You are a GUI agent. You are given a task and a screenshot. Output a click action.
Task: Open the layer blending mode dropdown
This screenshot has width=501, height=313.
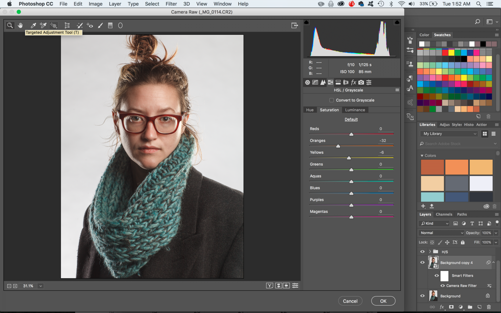441,233
